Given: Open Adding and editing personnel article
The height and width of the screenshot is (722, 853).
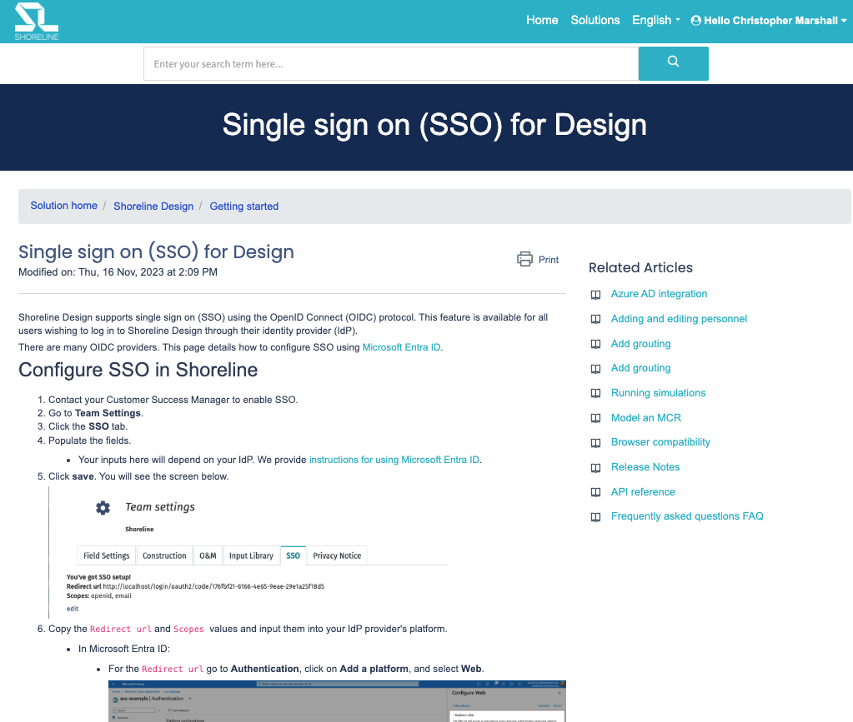Looking at the screenshot, I should [679, 319].
